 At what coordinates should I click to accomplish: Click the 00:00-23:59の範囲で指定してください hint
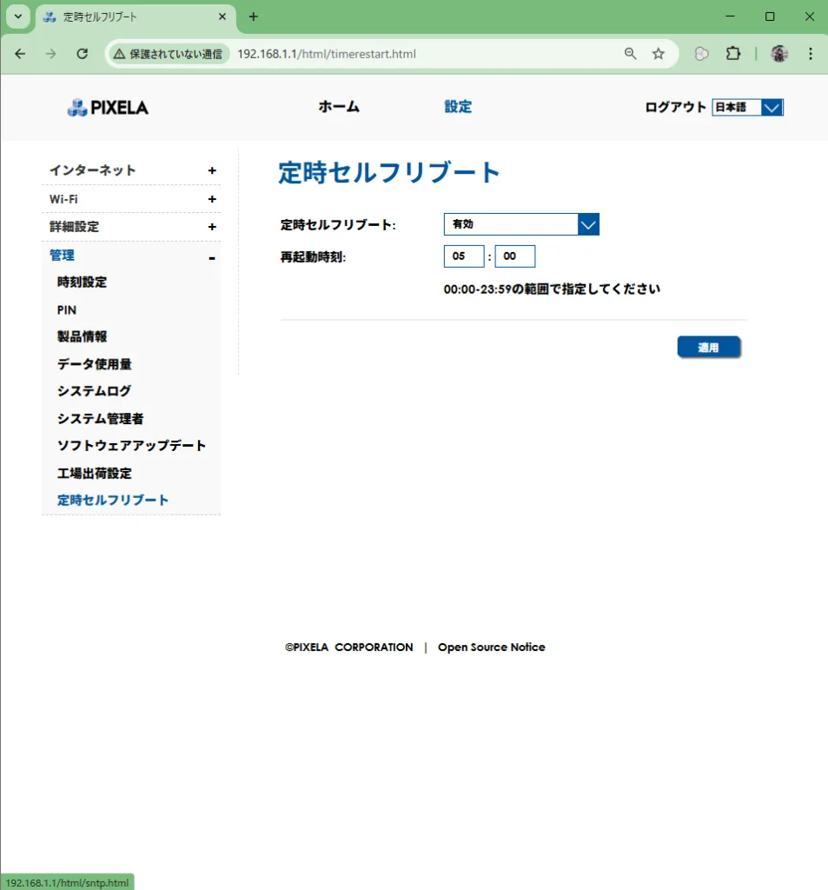pos(553,289)
